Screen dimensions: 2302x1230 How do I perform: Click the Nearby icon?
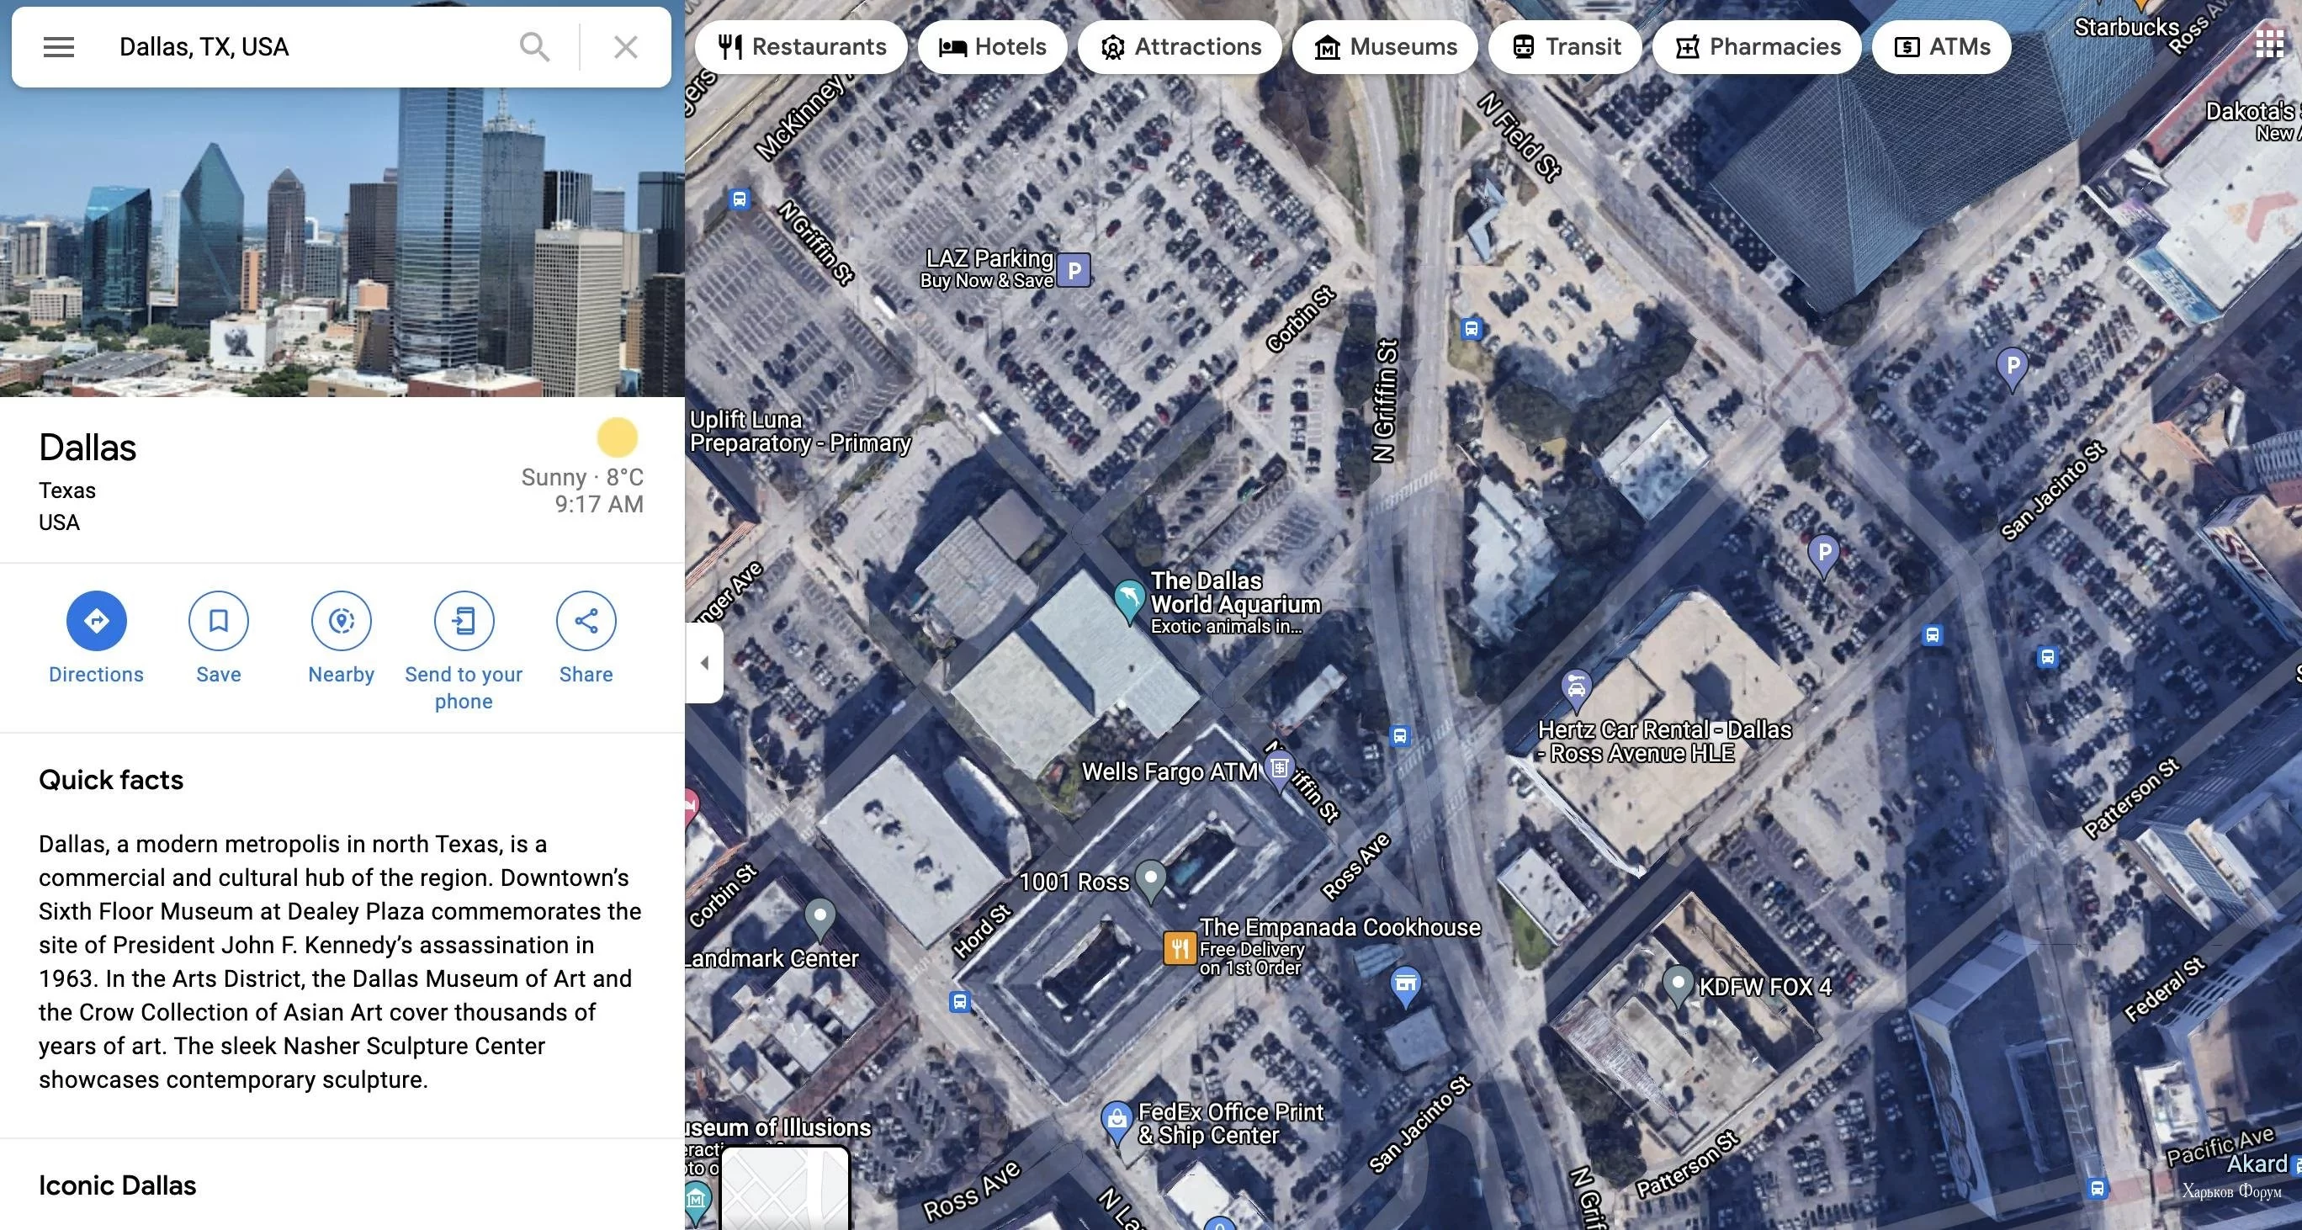342,621
